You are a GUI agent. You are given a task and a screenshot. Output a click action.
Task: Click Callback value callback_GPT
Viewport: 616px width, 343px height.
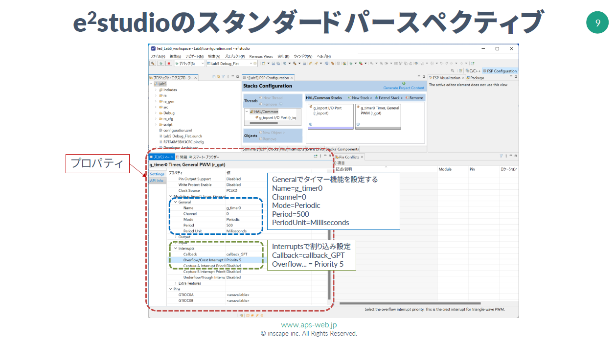click(x=237, y=254)
